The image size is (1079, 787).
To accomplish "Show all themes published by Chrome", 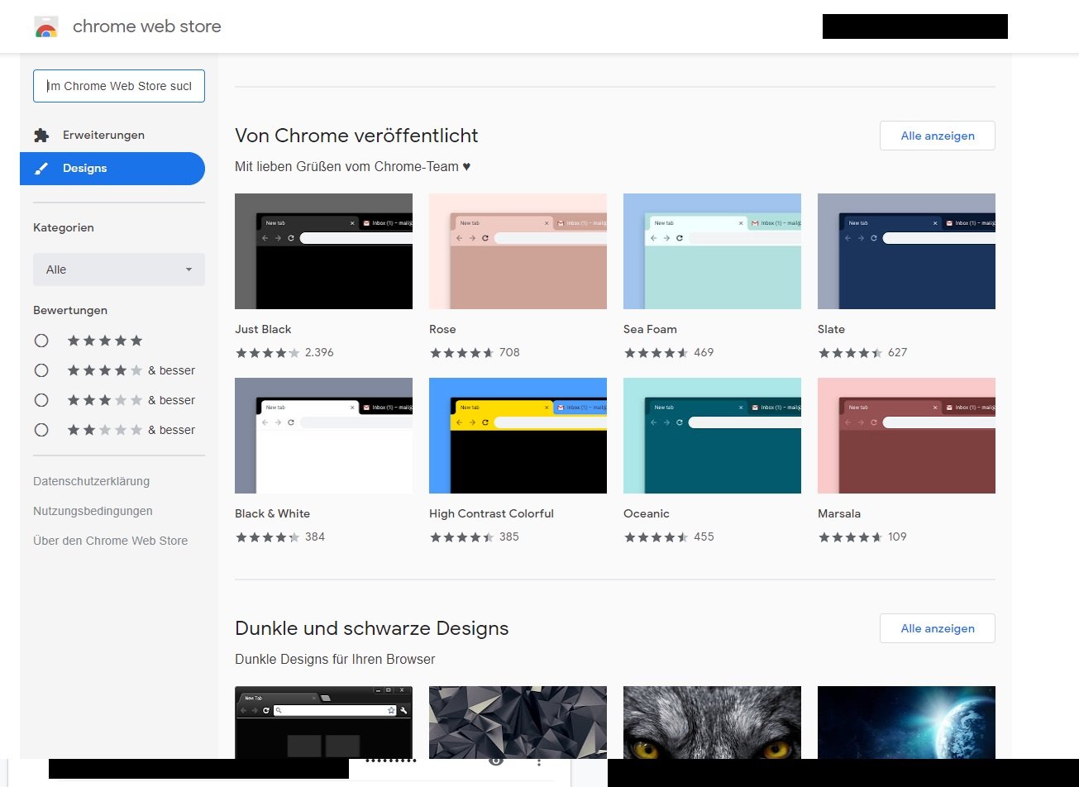I will coord(937,136).
